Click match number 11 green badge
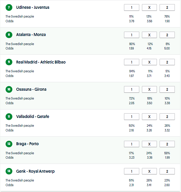The image size is (181, 192). point(9,117)
